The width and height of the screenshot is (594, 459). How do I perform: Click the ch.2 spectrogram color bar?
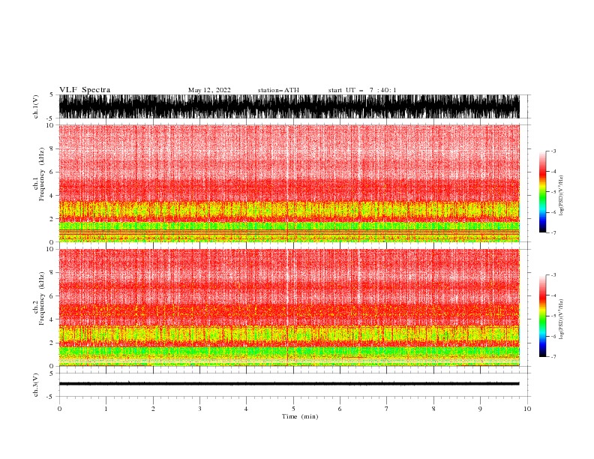pyautogui.click(x=542, y=316)
